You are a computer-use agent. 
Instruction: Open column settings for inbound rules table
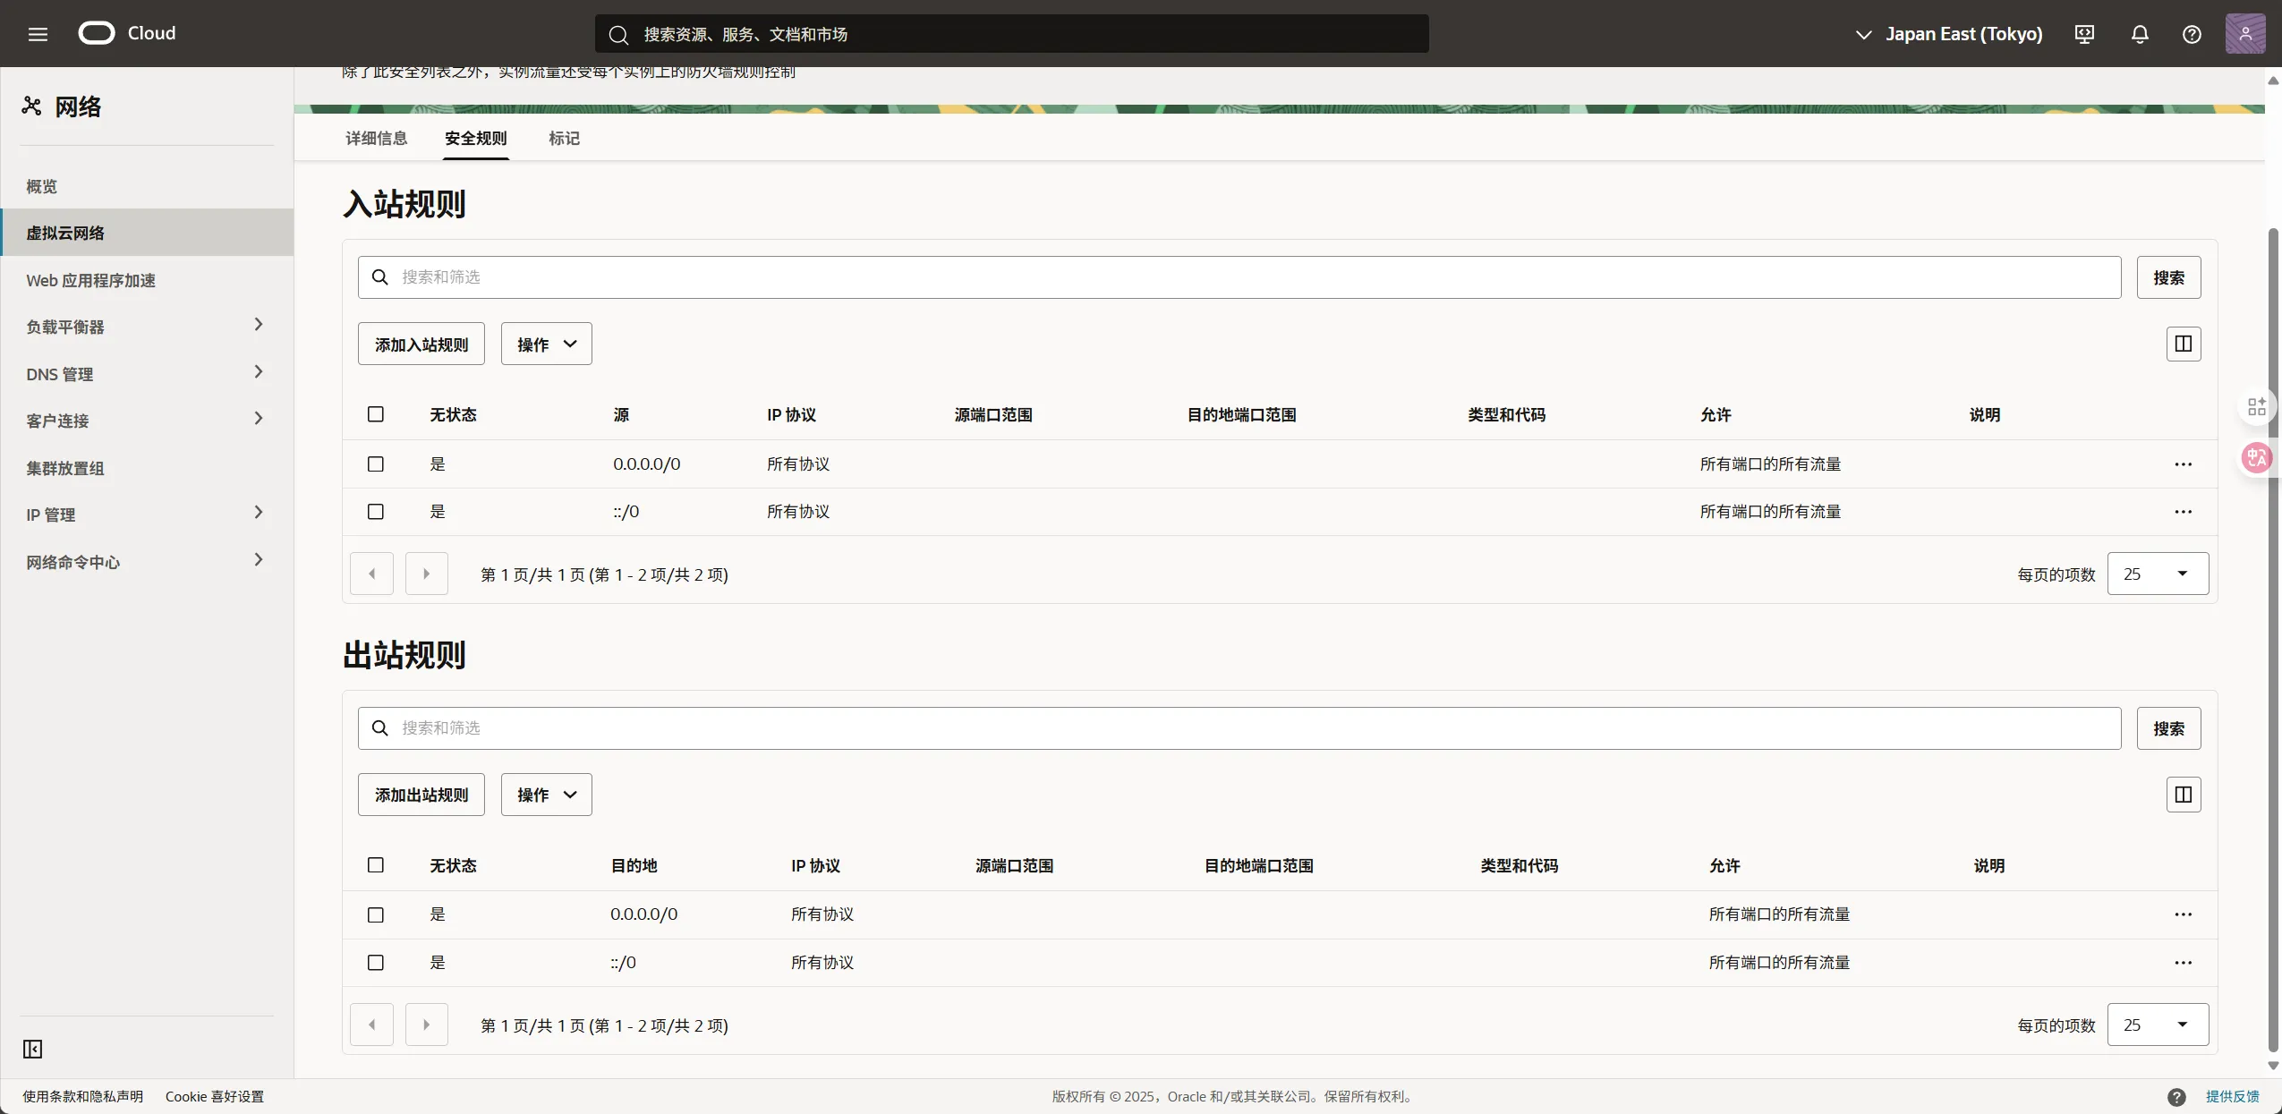pos(2183,344)
